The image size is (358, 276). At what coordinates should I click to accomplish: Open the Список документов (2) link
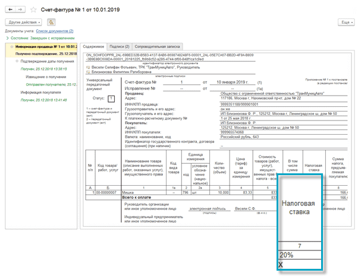click(x=55, y=31)
